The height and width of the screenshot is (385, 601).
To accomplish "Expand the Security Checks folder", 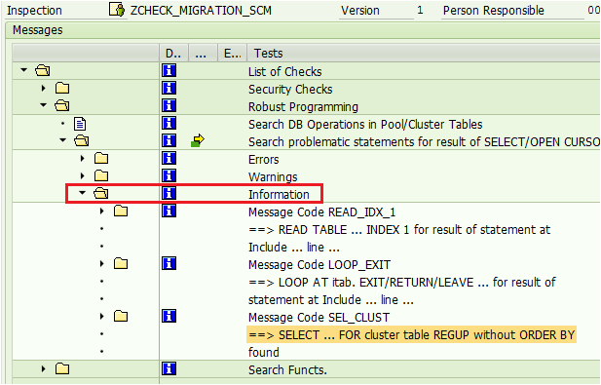I will (43, 88).
